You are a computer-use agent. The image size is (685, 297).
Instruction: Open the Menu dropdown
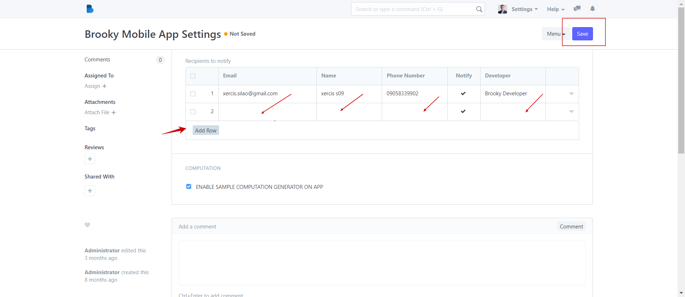(x=555, y=34)
